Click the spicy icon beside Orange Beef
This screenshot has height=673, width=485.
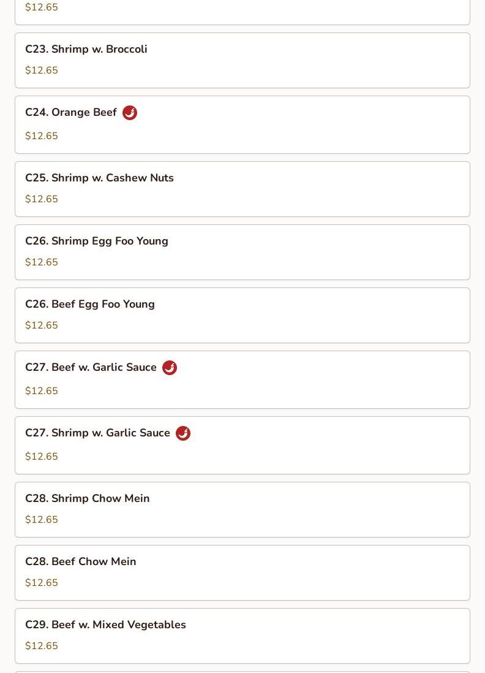(x=130, y=113)
